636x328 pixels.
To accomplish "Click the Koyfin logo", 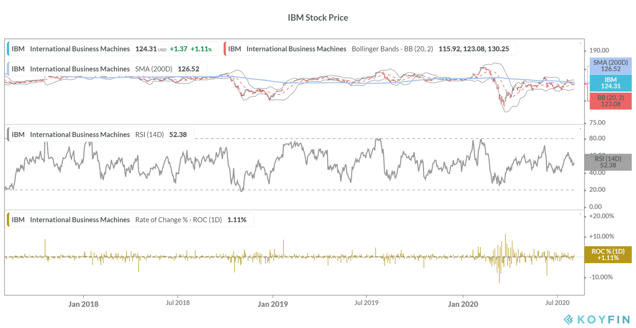I will point(597,319).
